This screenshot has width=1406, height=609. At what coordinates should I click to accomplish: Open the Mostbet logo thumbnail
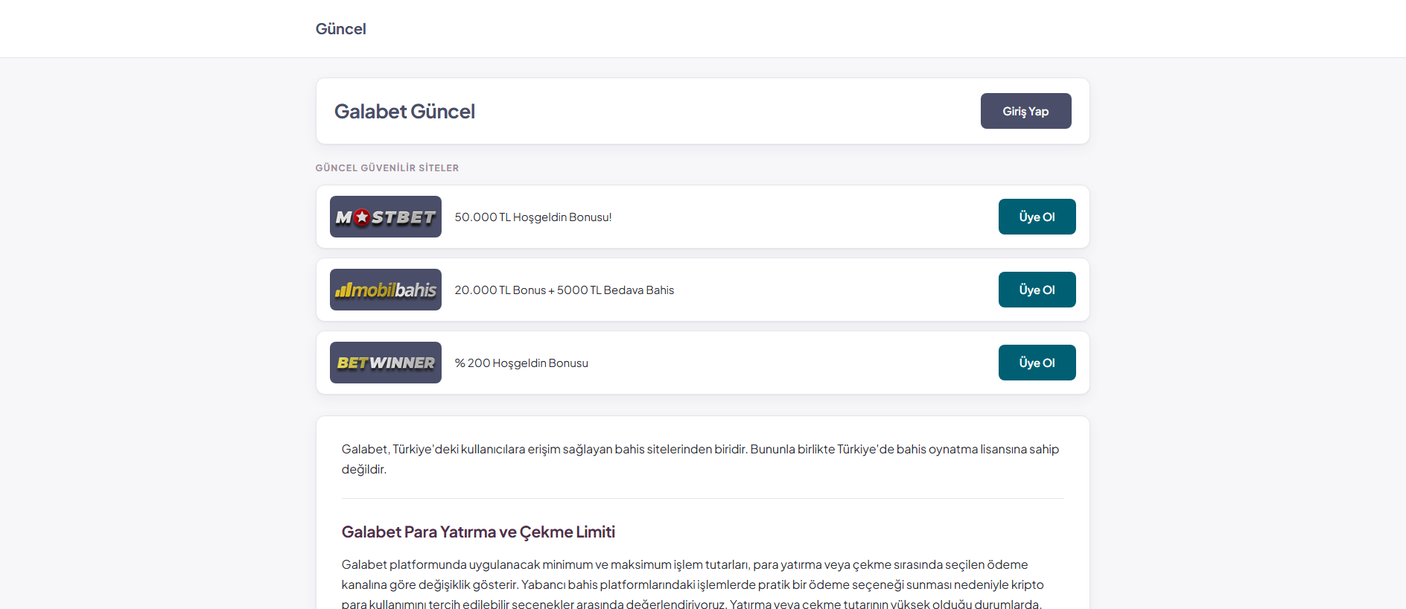pyautogui.click(x=386, y=217)
